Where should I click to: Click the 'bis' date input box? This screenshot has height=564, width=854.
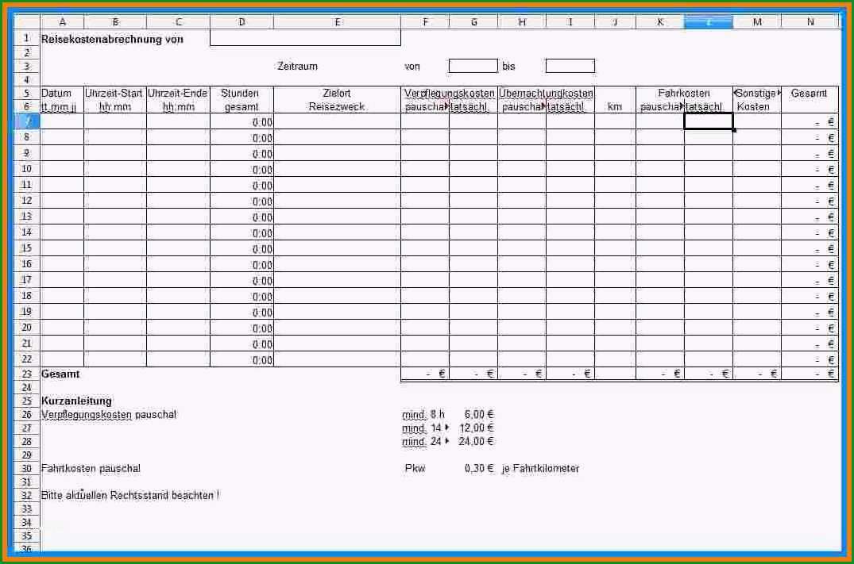[570, 66]
